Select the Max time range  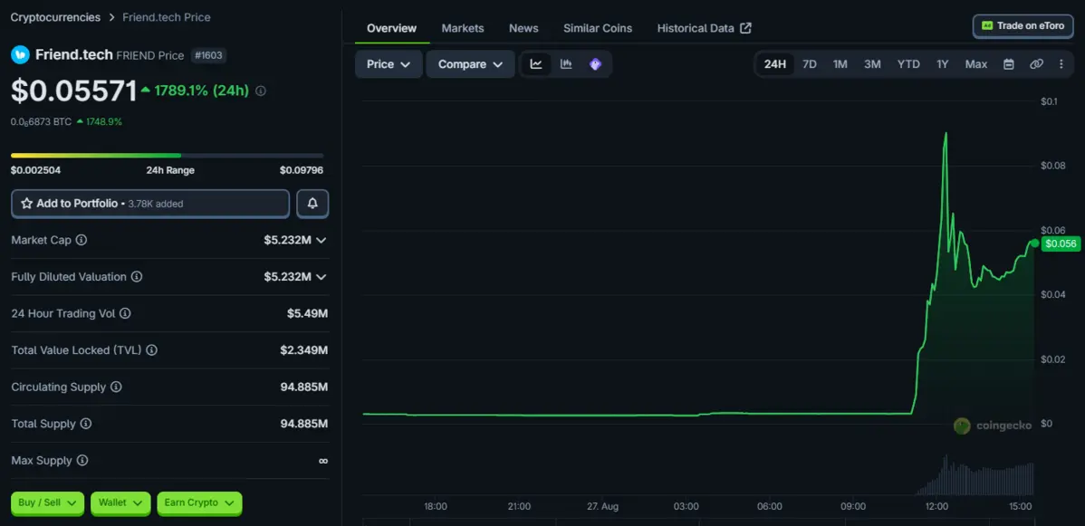point(975,64)
